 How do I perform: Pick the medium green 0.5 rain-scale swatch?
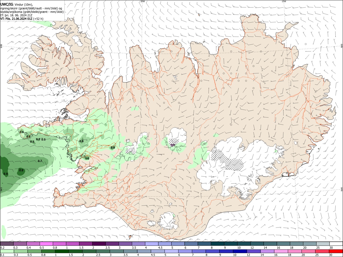point(34,251)
